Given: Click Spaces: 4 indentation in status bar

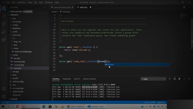Looking at the screenshot, I should (x=161, y=102).
